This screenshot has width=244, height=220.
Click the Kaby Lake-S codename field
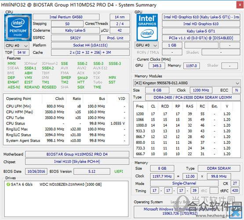[75, 30]
